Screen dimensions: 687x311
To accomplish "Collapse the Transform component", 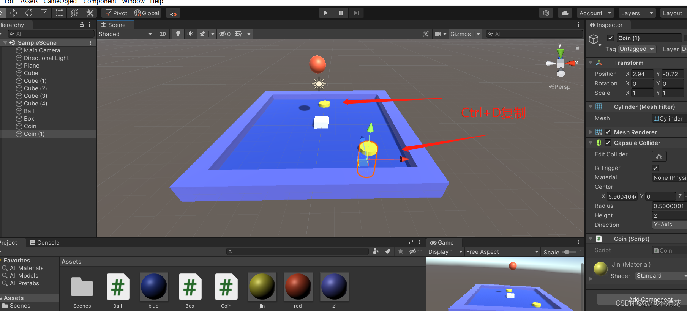I will coord(591,63).
